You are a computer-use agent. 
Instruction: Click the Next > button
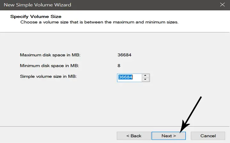pyautogui.click(x=169, y=136)
